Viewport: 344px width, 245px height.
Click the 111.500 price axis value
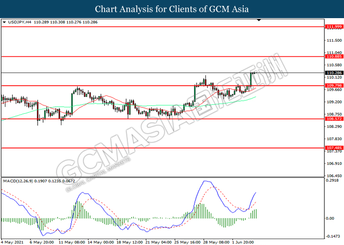(x=334, y=40)
